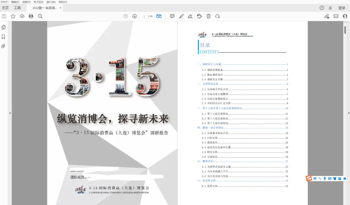350x205 pixels.
Task: Send file by email envelope icon
Action: [336, 16]
